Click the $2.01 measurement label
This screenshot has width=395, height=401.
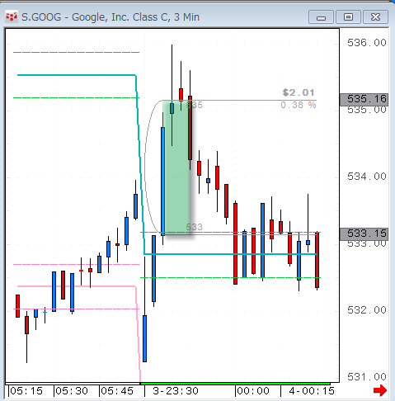[299, 92]
